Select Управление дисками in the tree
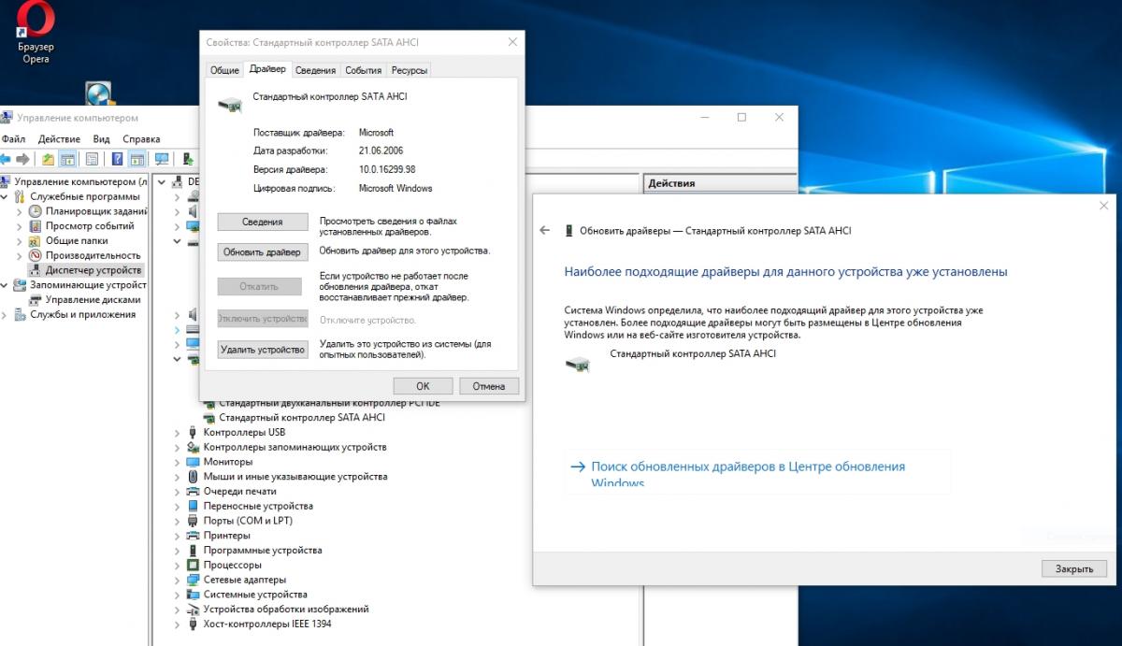 click(93, 300)
